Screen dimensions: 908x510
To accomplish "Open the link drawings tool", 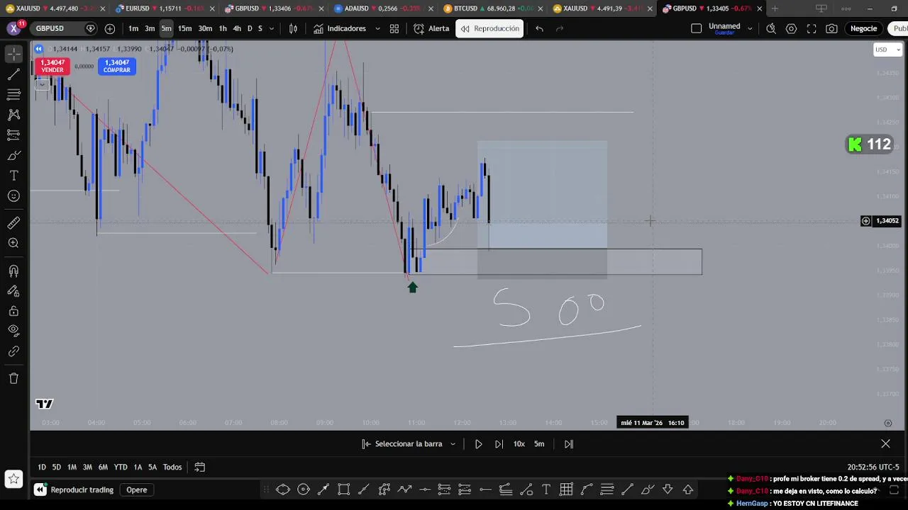I will (x=13, y=351).
